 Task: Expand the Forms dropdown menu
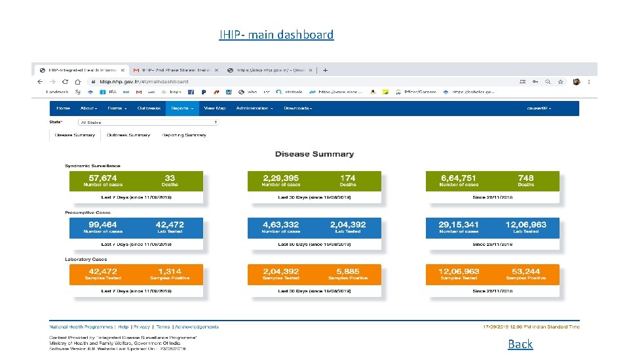tap(117, 108)
